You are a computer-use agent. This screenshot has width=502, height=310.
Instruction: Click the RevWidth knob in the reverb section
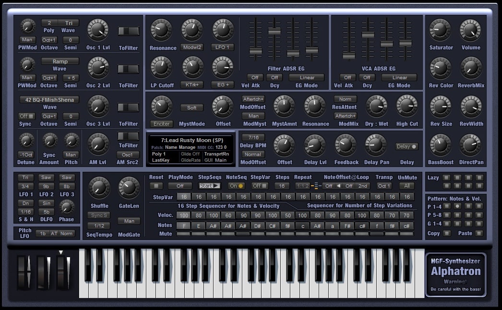coord(471,107)
